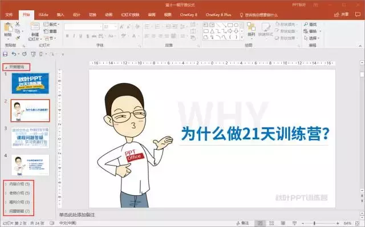Click the accessibility/spell check icon in status bar
This screenshot has height=227, width=365.
52,223
